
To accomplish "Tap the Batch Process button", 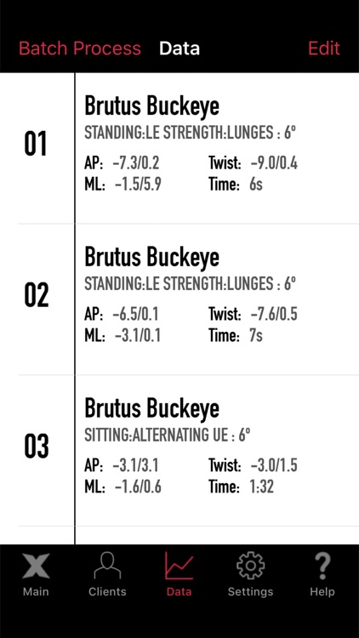I will point(80,48).
